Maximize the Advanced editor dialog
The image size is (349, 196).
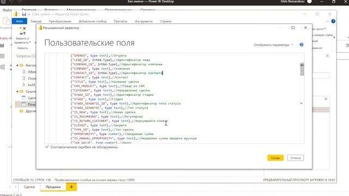point(293,28)
